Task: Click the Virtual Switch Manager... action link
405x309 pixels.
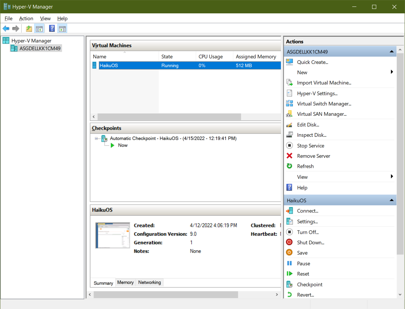Action: [324, 104]
